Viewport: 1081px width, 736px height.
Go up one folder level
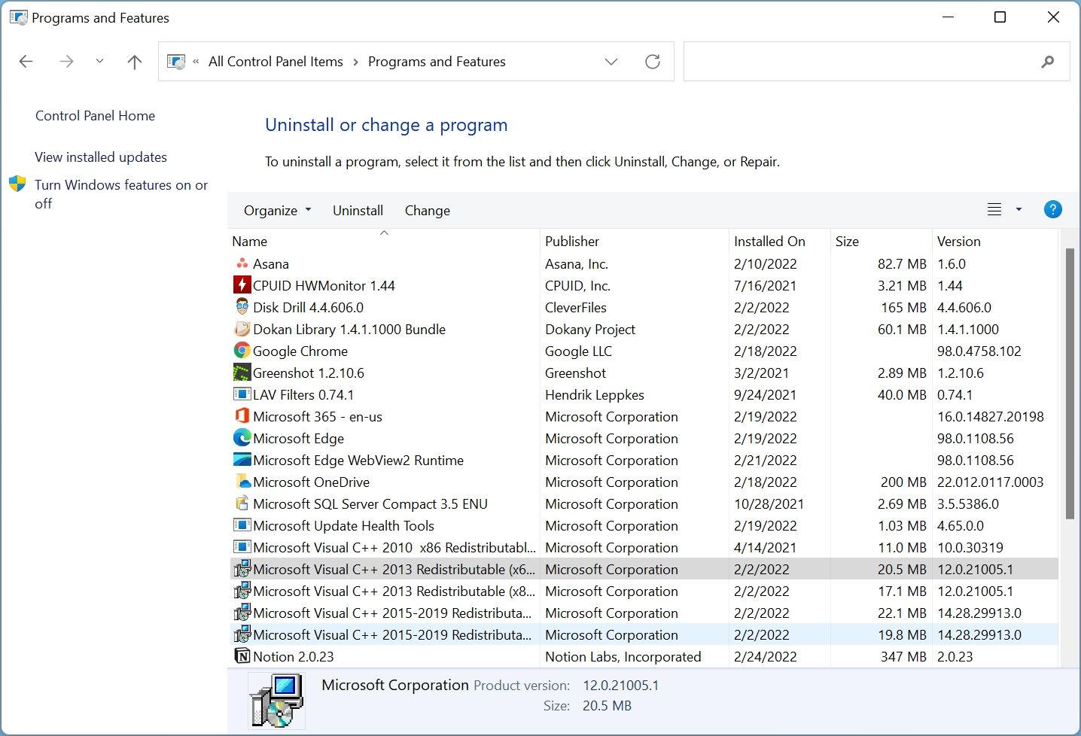click(x=135, y=62)
